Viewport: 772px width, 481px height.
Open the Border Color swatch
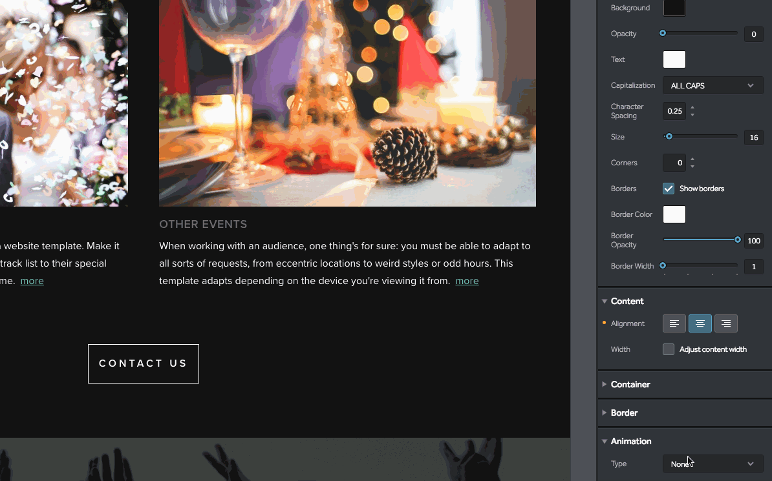[x=674, y=214]
